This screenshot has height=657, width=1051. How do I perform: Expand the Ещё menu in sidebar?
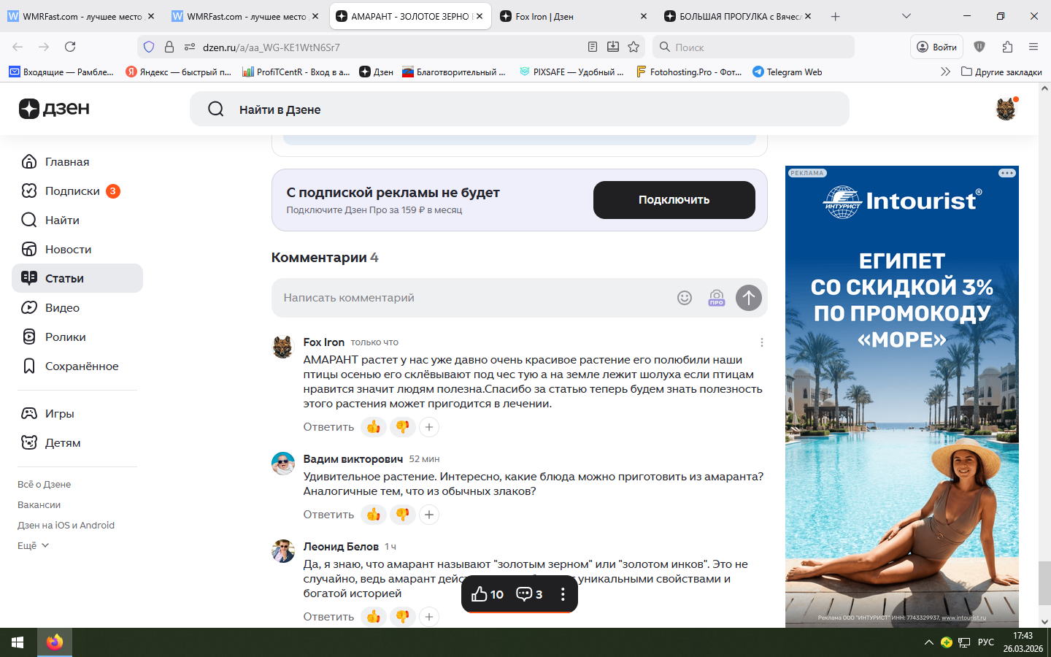[x=33, y=545]
